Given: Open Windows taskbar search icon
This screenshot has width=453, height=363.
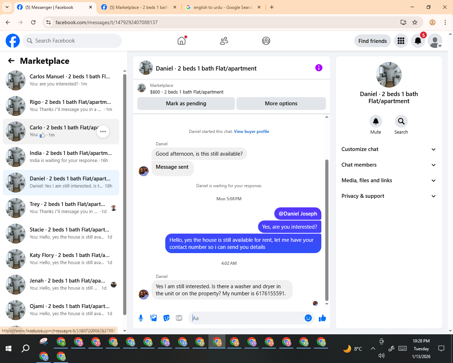Looking at the screenshot, I should pyautogui.click(x=25, y=348).
